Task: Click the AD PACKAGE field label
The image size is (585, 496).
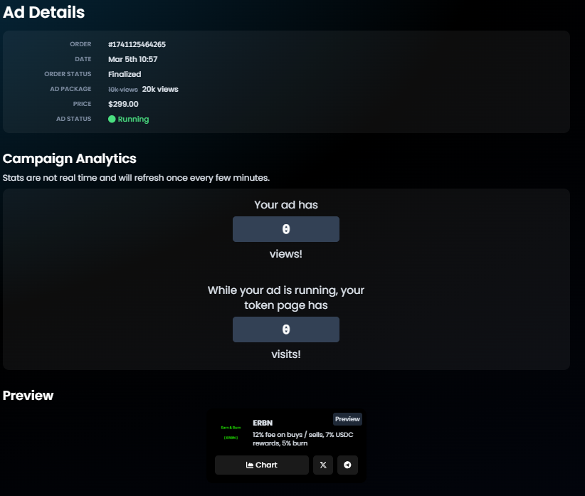Action: [70, 89]
